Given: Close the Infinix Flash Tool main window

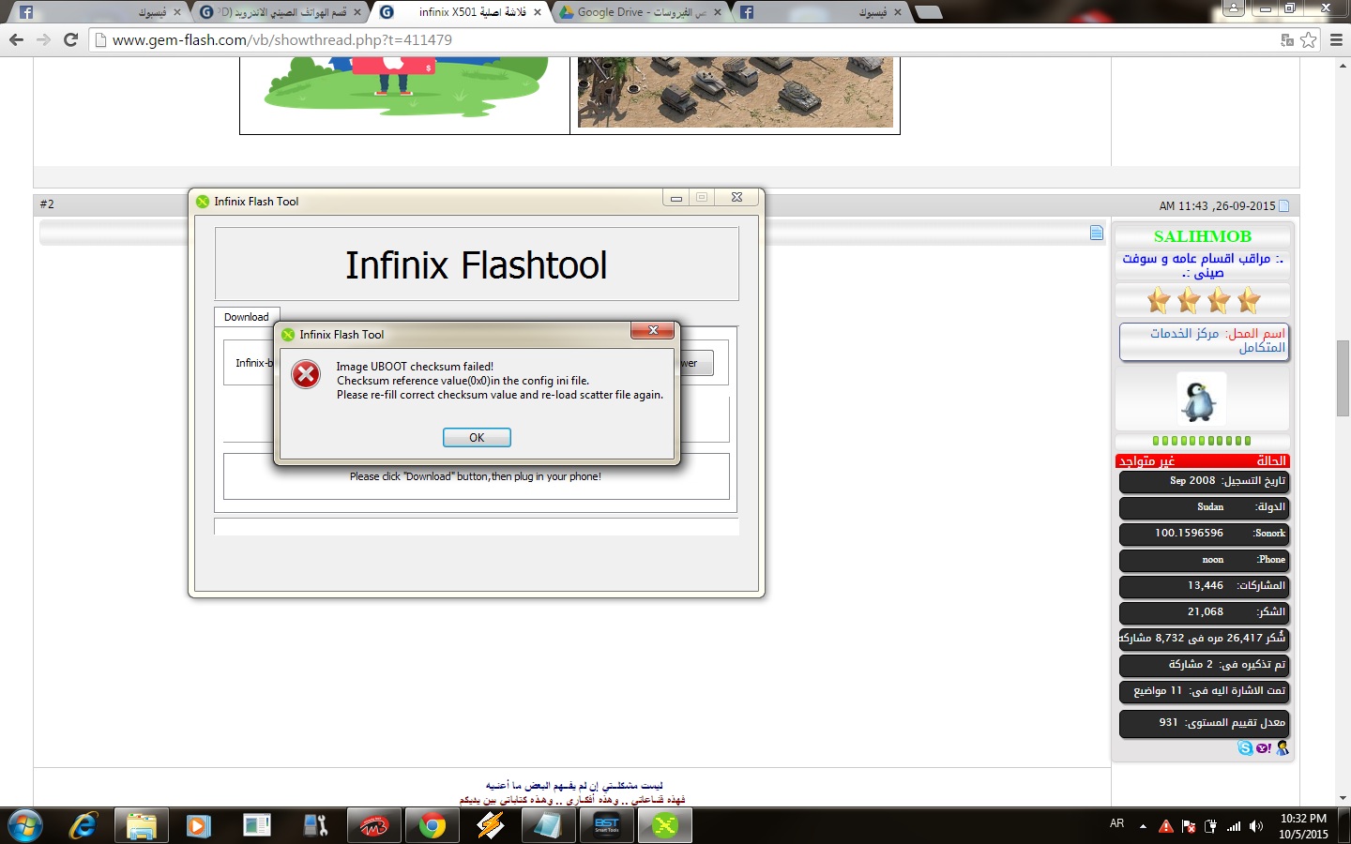Looking at the screenshot, I should (x=737, y=197).
